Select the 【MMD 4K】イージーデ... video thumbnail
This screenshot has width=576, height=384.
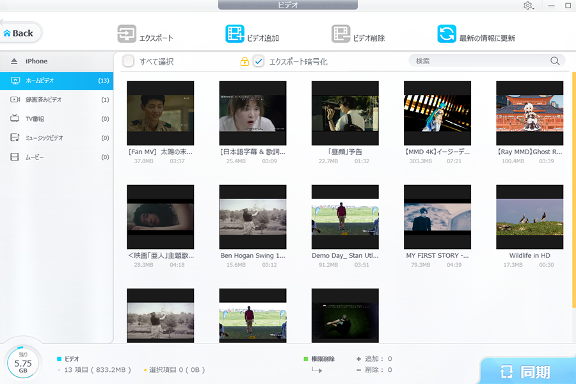(x=437, y=113)
